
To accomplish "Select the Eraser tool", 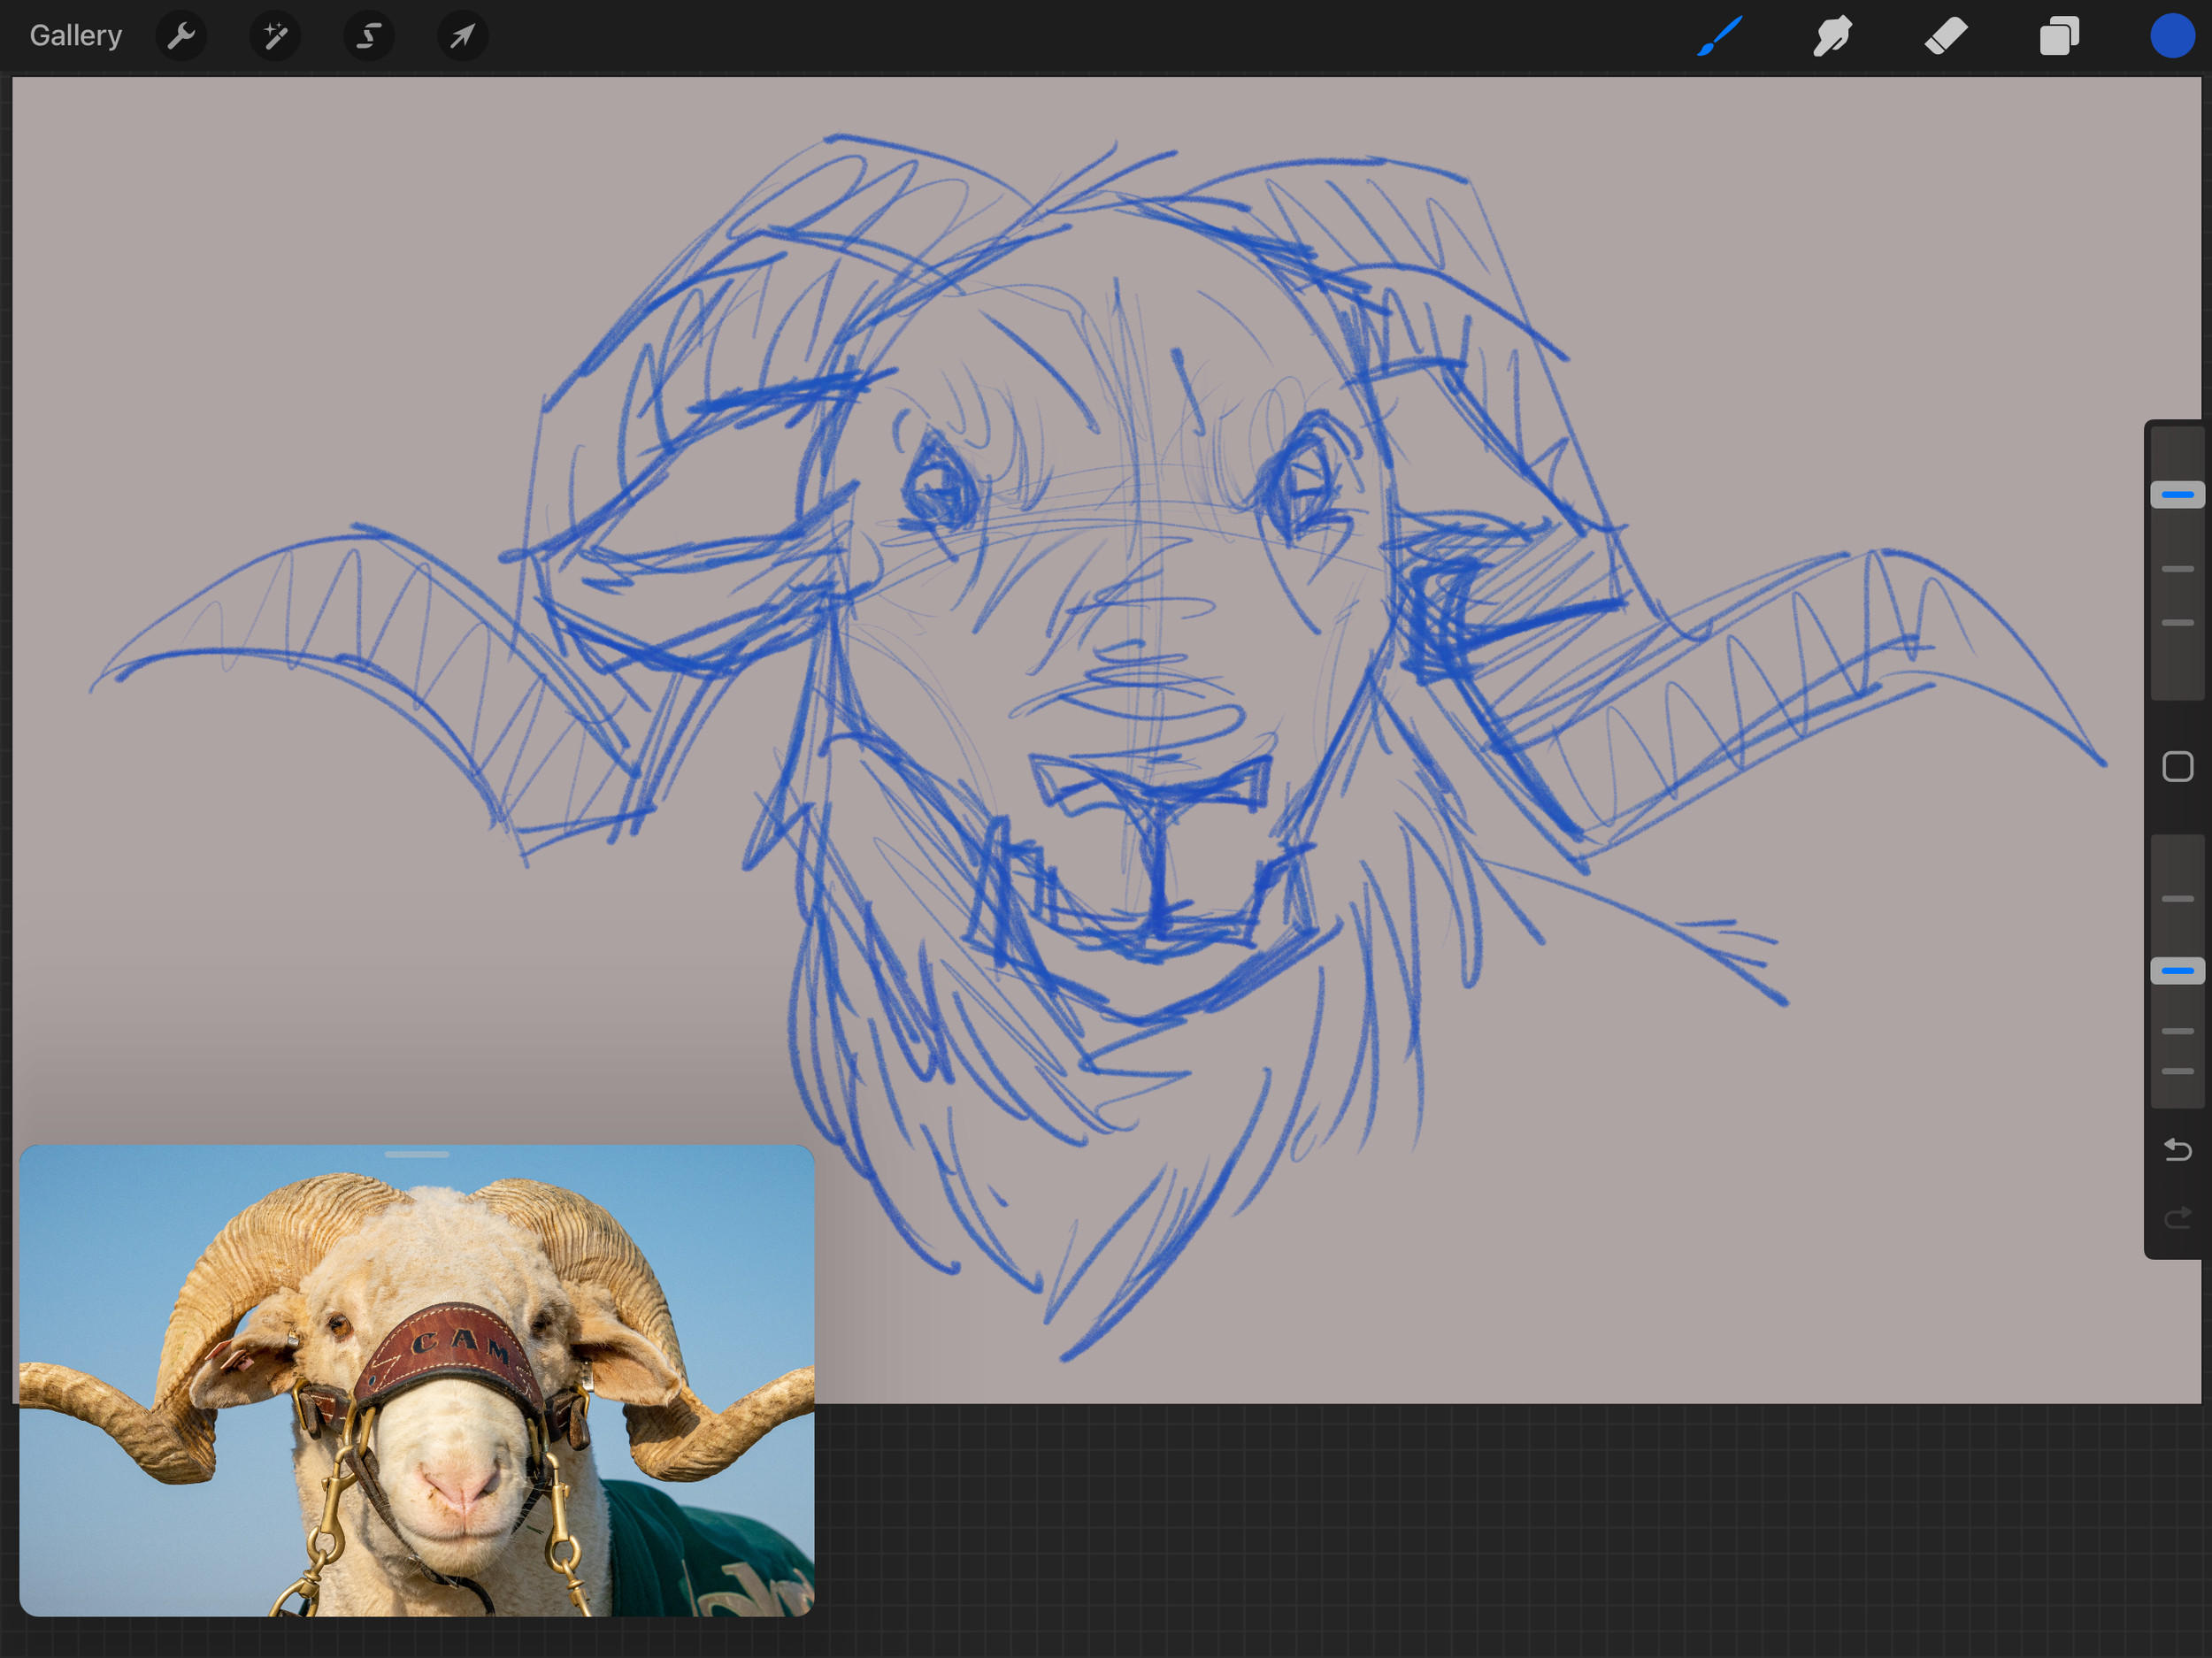I will coord(1946,37).
